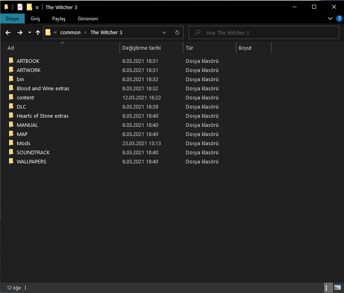
Task: Select the Blood and Wine extras folder icon
Action: coord(11,88)
